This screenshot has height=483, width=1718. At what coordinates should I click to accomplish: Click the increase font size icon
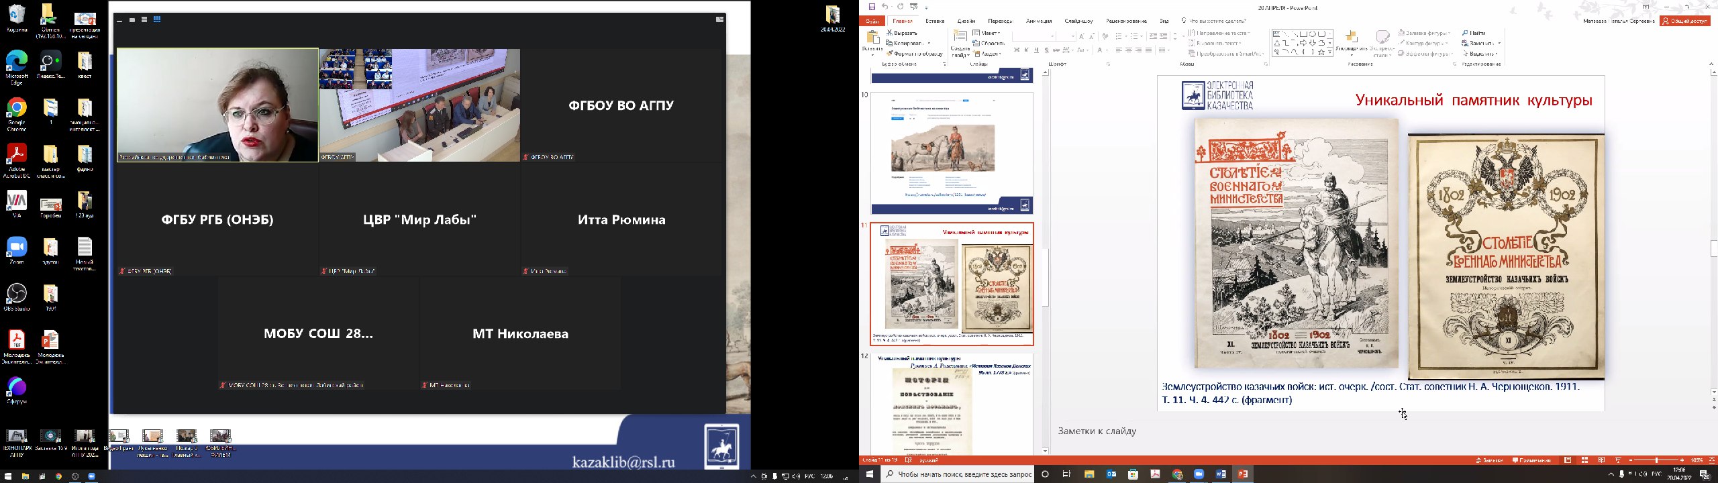[1082, 36]
